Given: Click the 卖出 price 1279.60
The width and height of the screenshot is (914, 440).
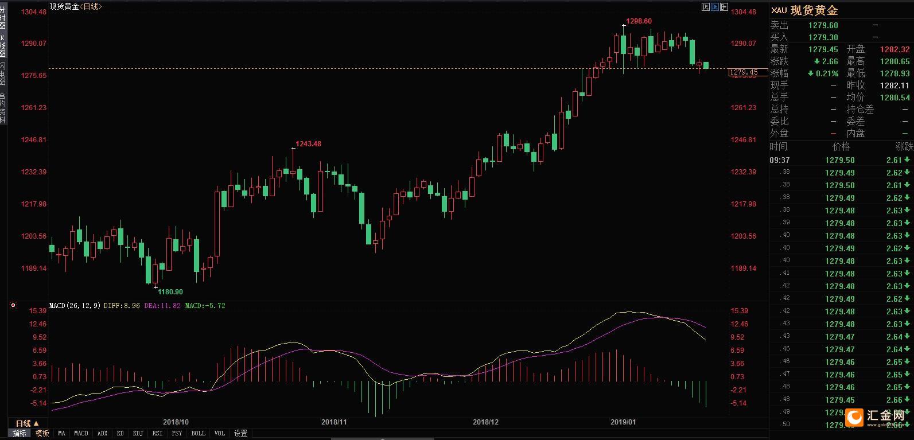Looking at the screenshot, I should point(823,25).
